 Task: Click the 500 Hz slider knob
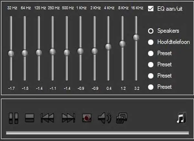point(67,53)
